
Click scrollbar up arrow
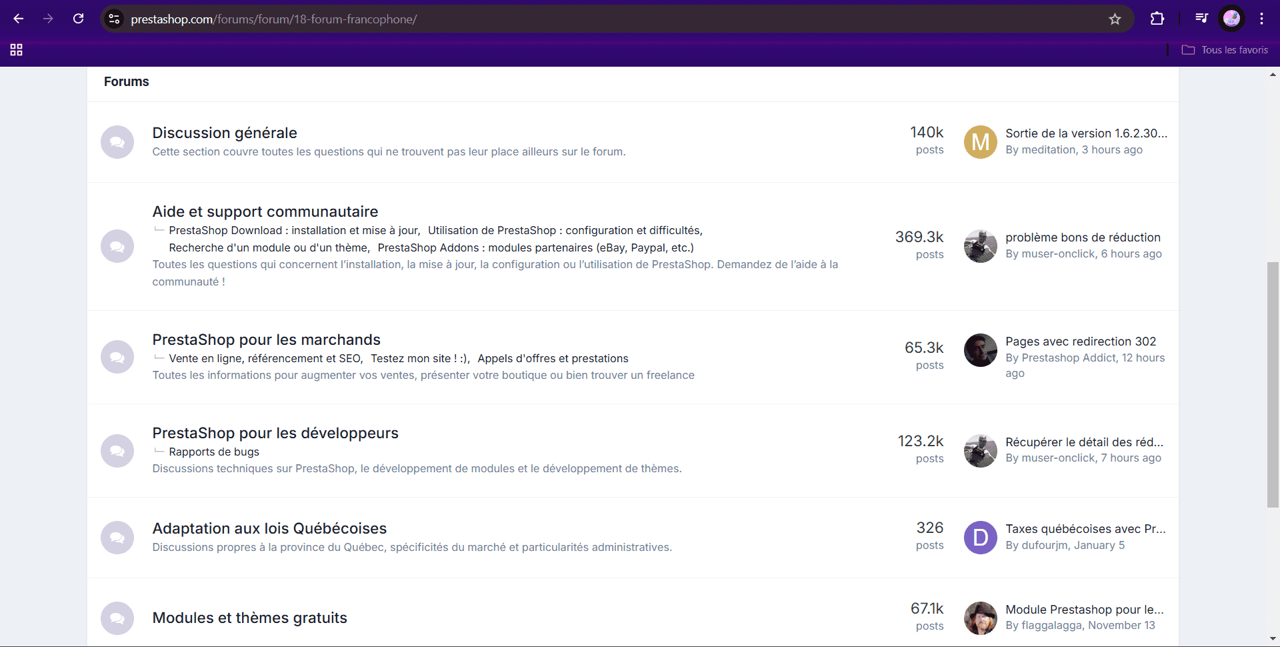pyautogui.click(x=1273, y=75)
